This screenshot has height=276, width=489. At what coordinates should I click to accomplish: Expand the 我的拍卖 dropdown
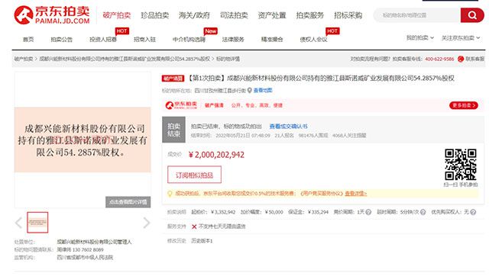(x=419, y=37)
